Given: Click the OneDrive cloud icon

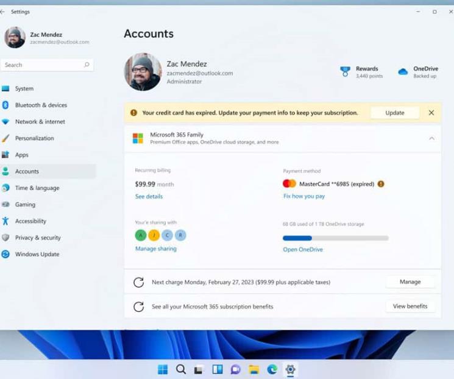Looking at the screenshot, I should [403, 71].
